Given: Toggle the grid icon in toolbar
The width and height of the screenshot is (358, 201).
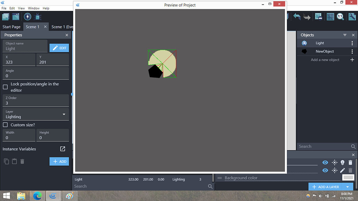Looking at the screenshot, I should [x=330, y=17].
